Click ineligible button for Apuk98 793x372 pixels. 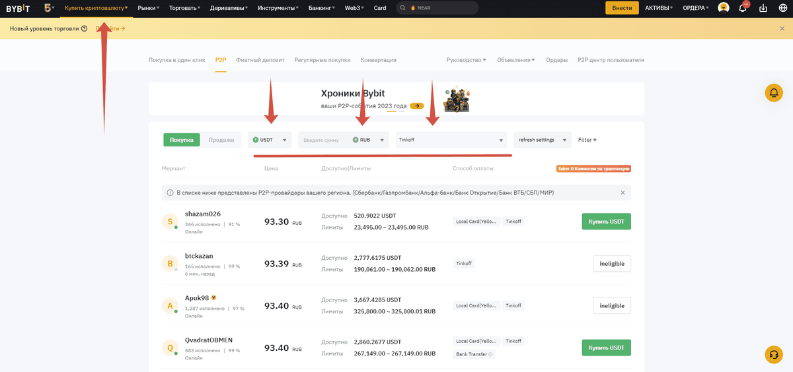(x=612, y=305)
